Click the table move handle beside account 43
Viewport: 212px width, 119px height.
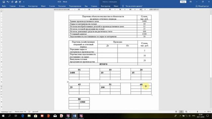point(68,82)
